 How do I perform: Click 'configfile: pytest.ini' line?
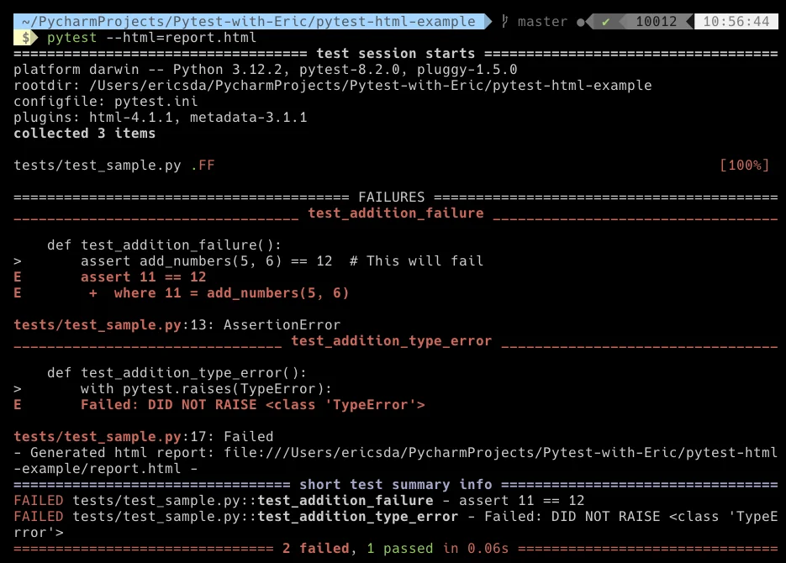tap(106, 102)
